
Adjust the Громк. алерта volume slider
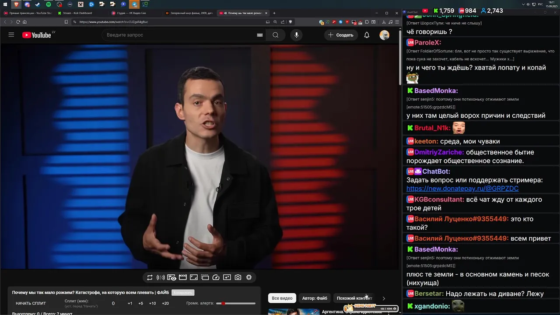click(236, 304)
